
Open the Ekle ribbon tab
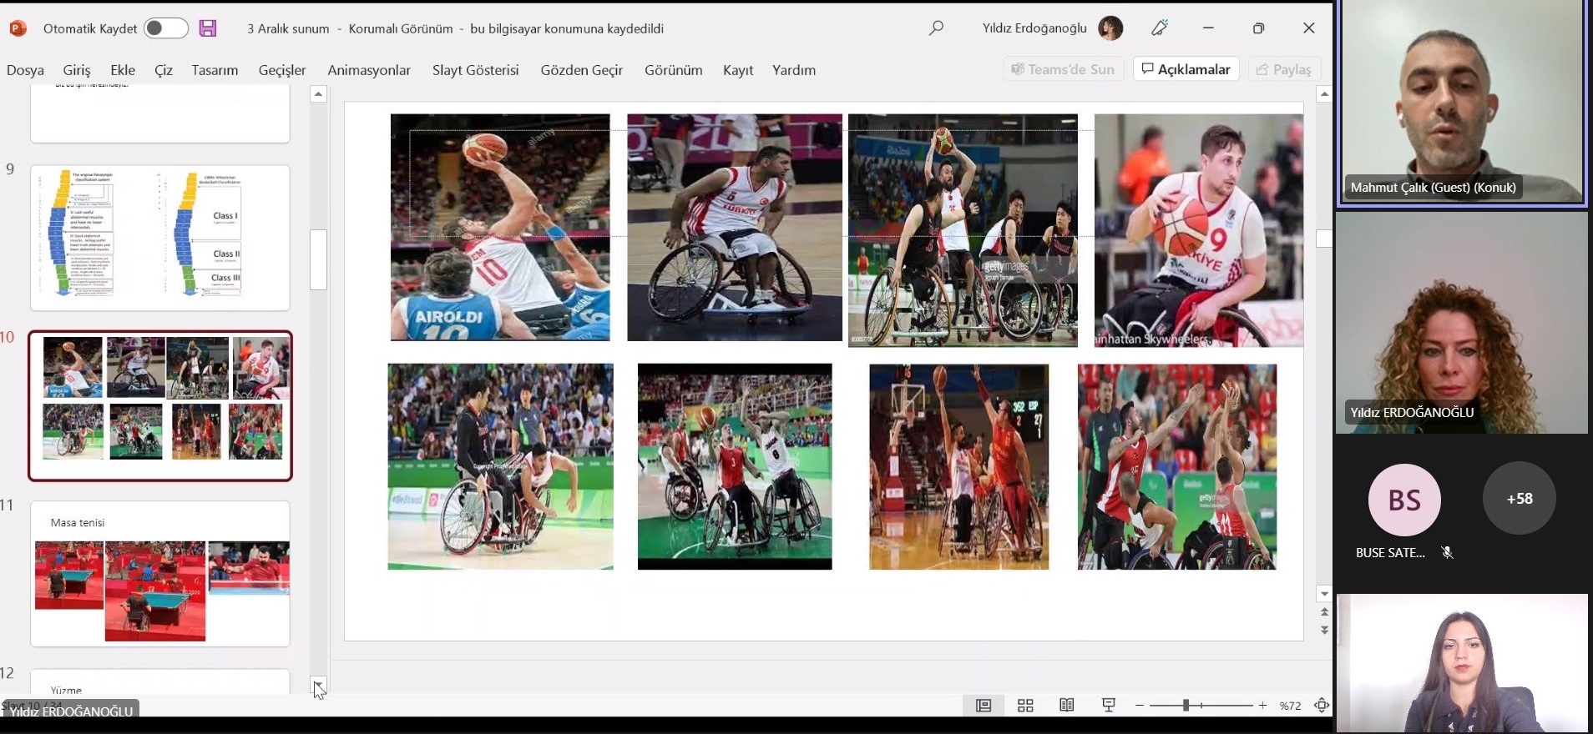(123, 70)
